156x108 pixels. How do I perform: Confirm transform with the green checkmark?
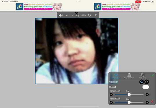click(152, 75)
